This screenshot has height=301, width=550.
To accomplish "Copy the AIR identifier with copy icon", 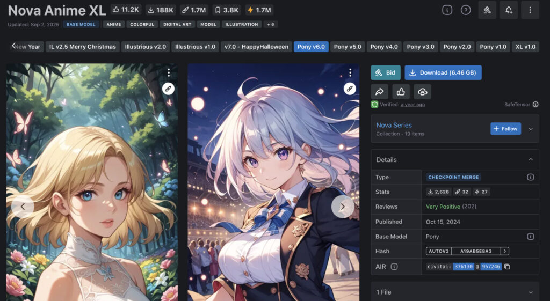I will 507,267.
